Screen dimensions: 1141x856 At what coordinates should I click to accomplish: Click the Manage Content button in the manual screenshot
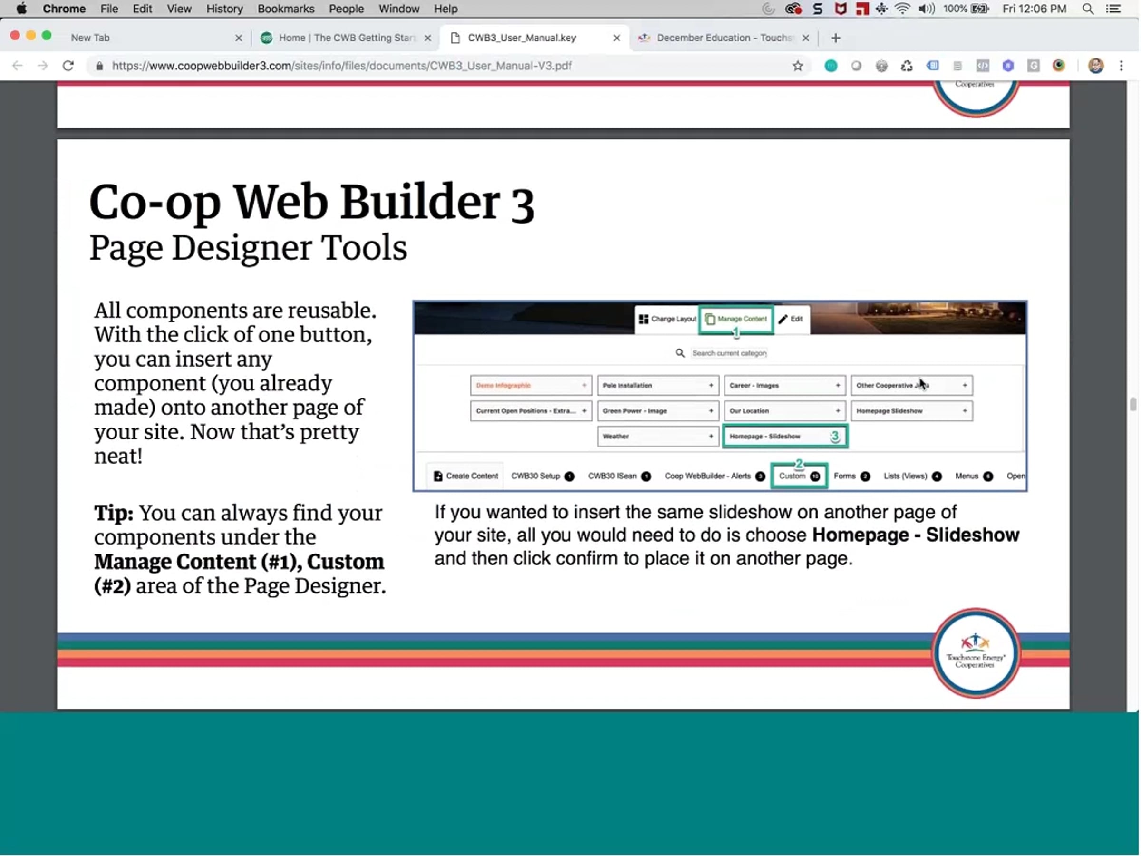click(x=736, y=319)
